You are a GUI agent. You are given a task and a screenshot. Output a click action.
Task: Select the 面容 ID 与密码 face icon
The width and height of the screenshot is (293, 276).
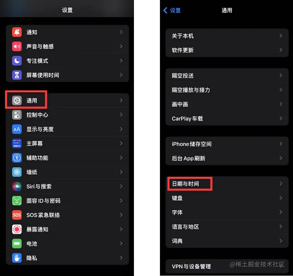(17, 201)
